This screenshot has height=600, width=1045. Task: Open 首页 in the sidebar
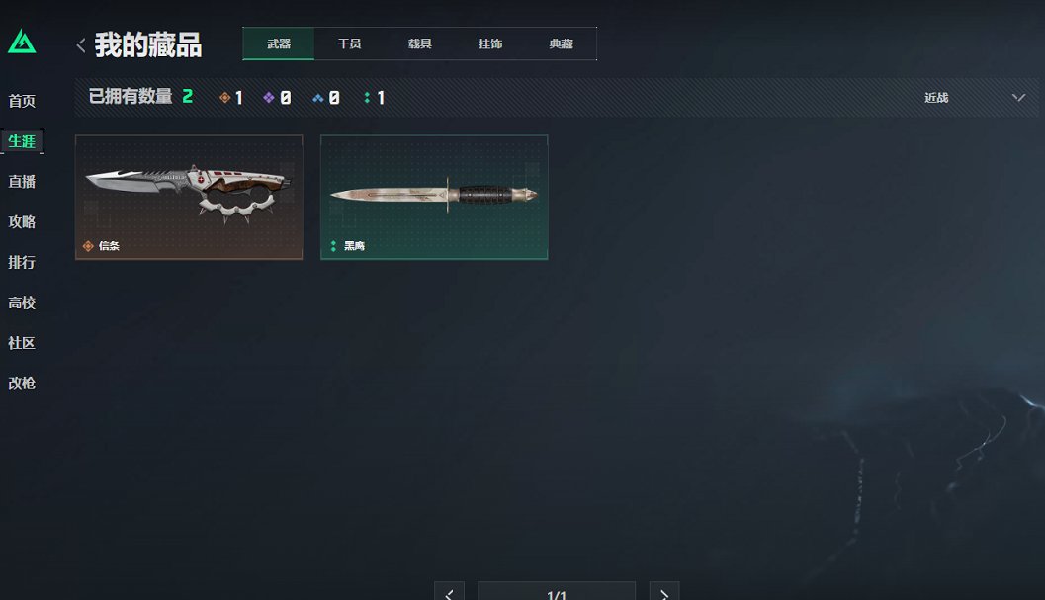(22, 101)
